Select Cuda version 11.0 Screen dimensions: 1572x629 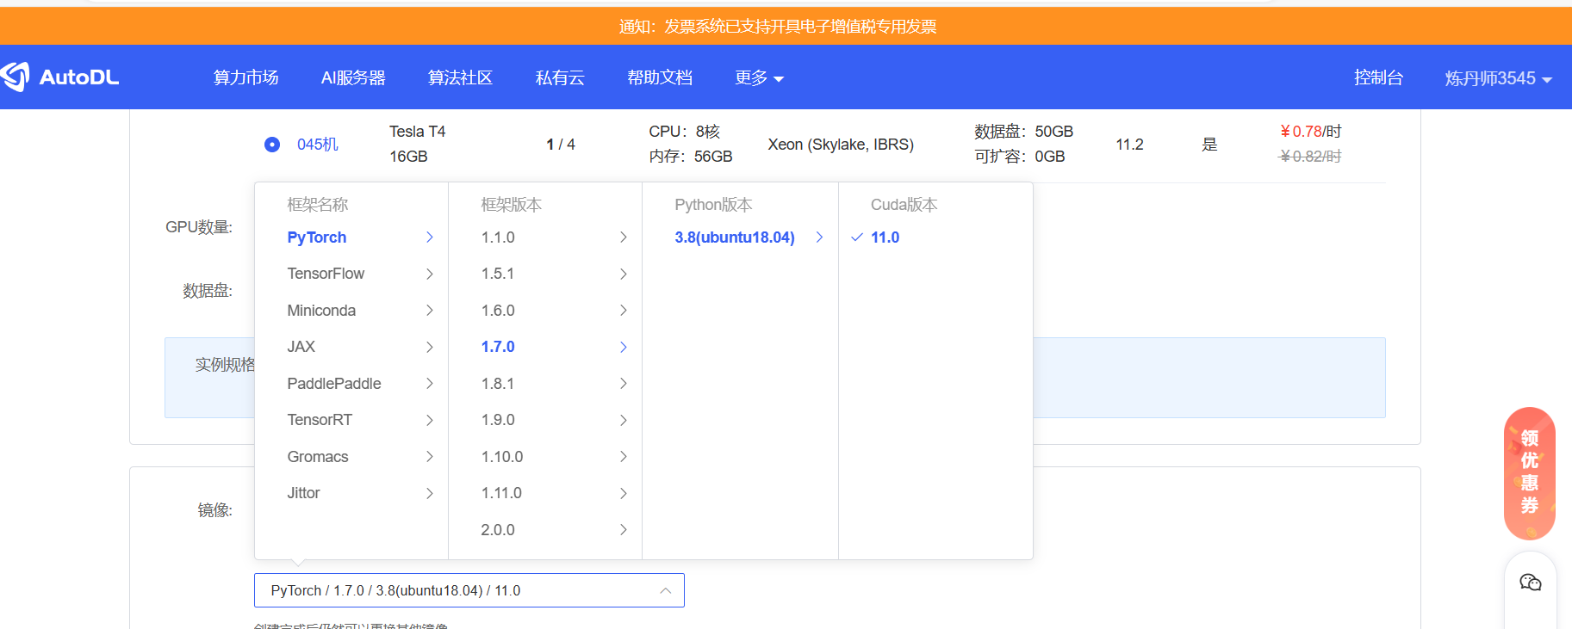(x=935, y=237)
